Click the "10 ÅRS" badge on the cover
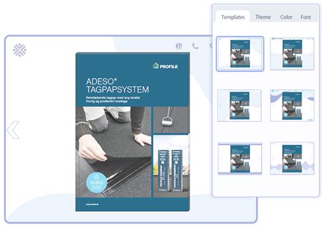This screenshot has width=322, height=252. pos(96,183)
